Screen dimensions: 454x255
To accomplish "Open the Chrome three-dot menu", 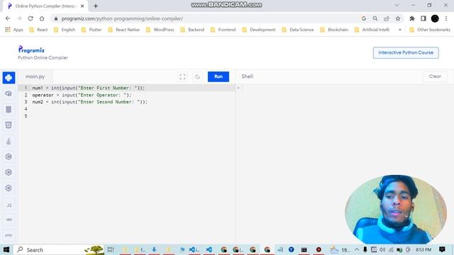I will point(446,18).
